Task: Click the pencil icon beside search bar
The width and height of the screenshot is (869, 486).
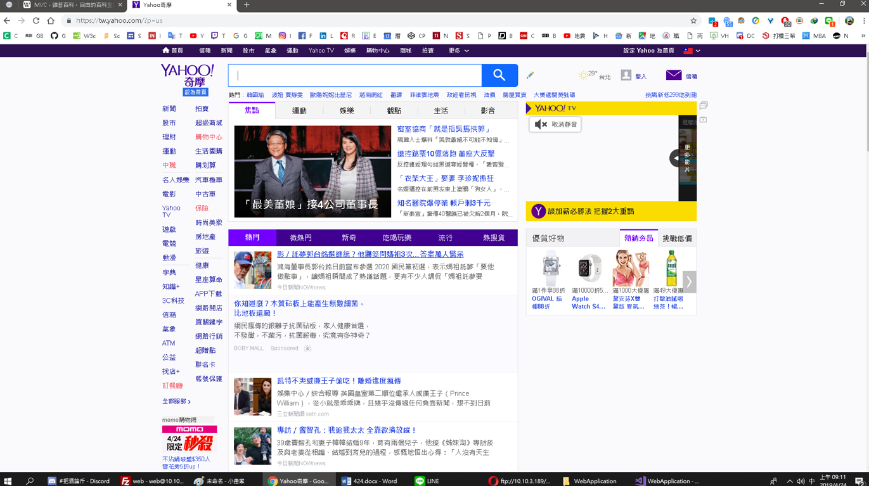Action: (530, 75)
